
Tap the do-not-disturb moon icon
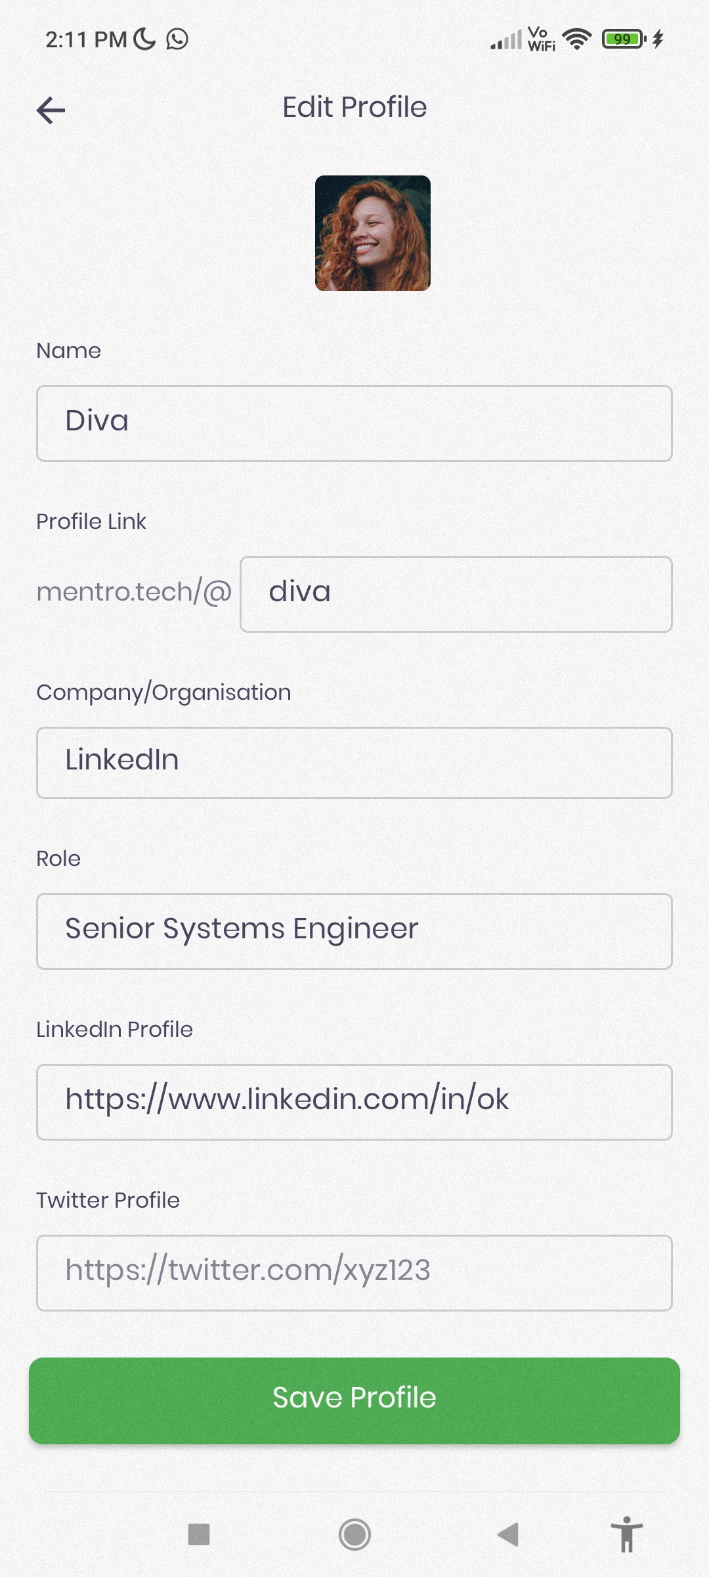[x=144, y=39]
